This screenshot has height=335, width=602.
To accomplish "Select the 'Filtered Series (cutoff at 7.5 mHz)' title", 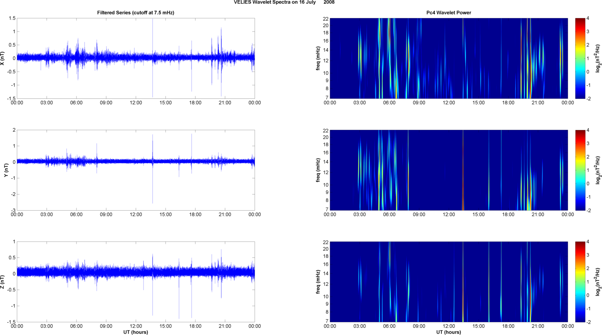I will coord(135,13).
